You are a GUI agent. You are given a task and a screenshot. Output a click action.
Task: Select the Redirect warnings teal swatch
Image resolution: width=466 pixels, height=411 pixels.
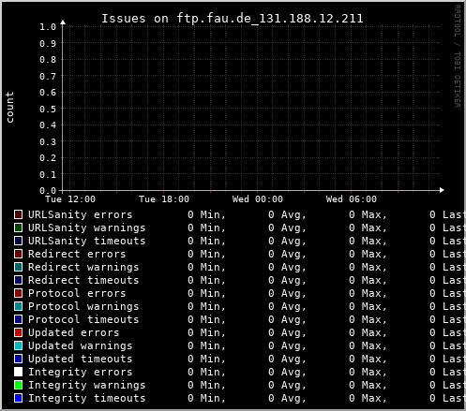click(18, 267)
